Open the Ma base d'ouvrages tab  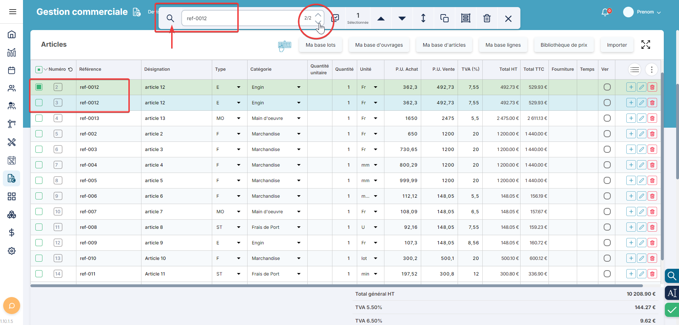point(379,45)
